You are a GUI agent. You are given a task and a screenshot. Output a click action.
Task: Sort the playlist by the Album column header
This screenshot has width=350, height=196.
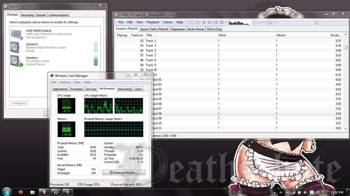[x=302, y=35]
